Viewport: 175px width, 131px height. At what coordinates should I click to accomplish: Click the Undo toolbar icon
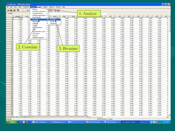pos(22,10)
